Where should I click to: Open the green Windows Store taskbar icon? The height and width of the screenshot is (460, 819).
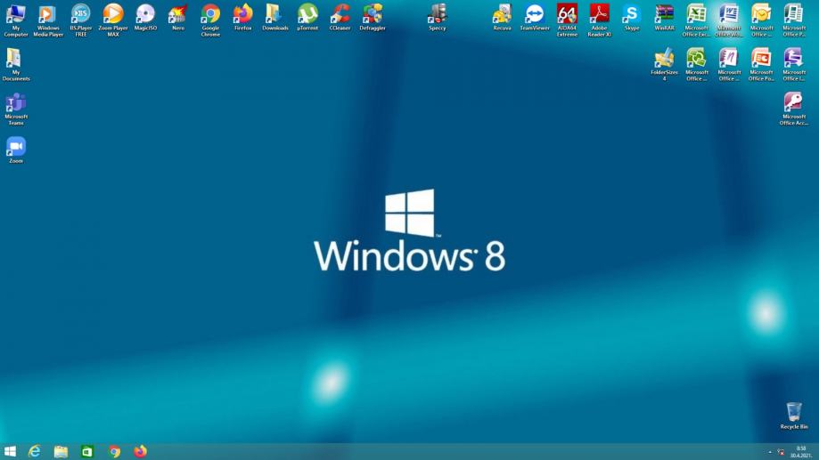tap(87, 451)
